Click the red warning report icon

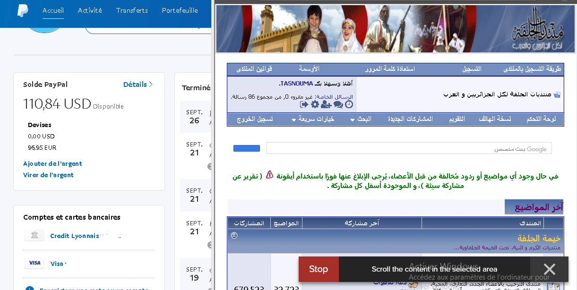tap(269, 175)
